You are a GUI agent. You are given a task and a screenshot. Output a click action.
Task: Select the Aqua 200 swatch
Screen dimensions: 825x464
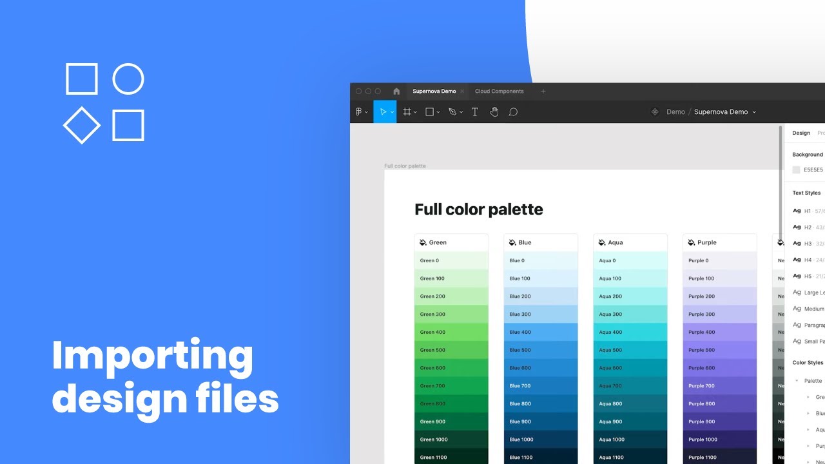(x=630, y=296)
